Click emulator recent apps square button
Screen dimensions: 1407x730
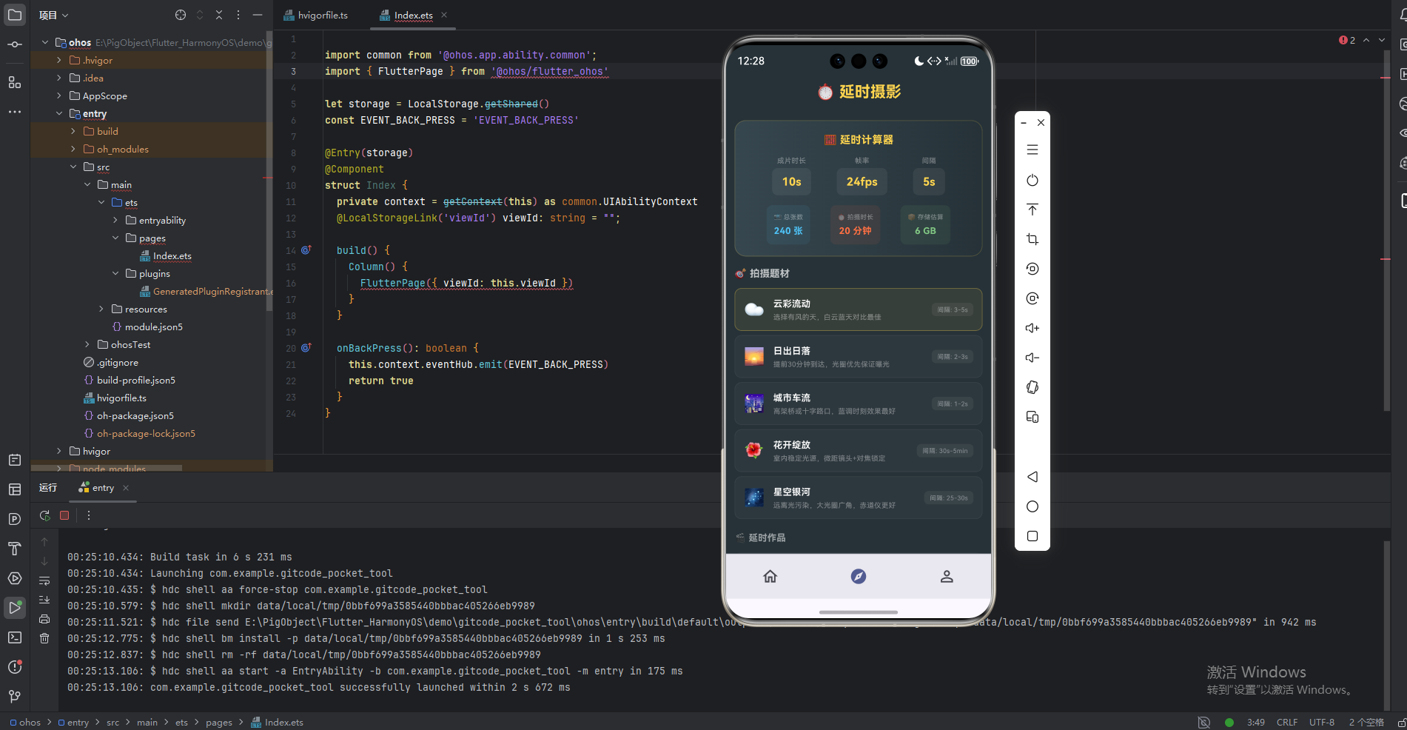[x=1032, y=536]
